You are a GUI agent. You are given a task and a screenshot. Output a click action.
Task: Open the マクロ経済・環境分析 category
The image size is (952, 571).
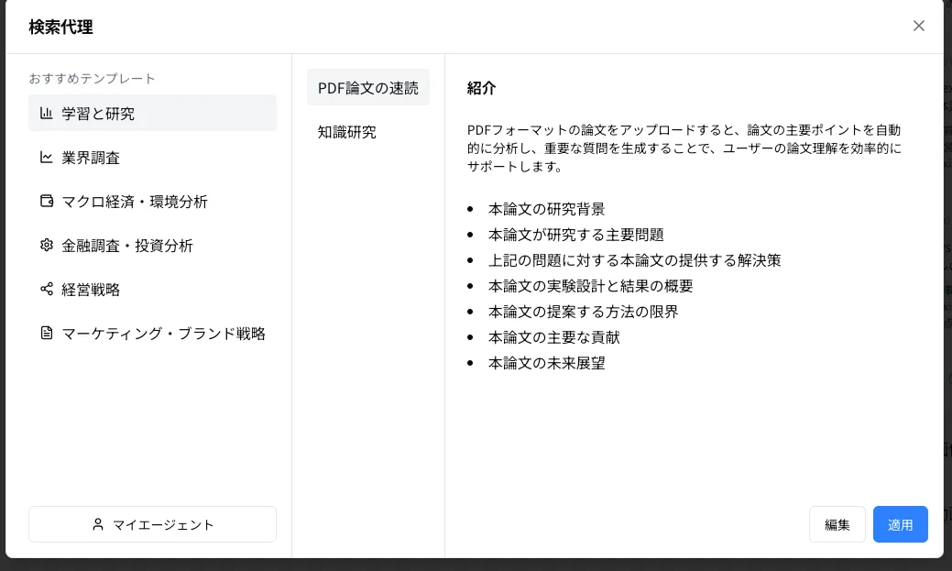(x=152, y=201)
